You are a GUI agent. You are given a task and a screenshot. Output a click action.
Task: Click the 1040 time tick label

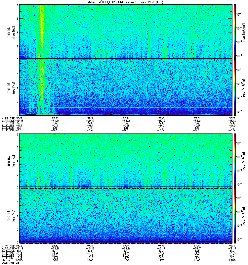(90, 260)
